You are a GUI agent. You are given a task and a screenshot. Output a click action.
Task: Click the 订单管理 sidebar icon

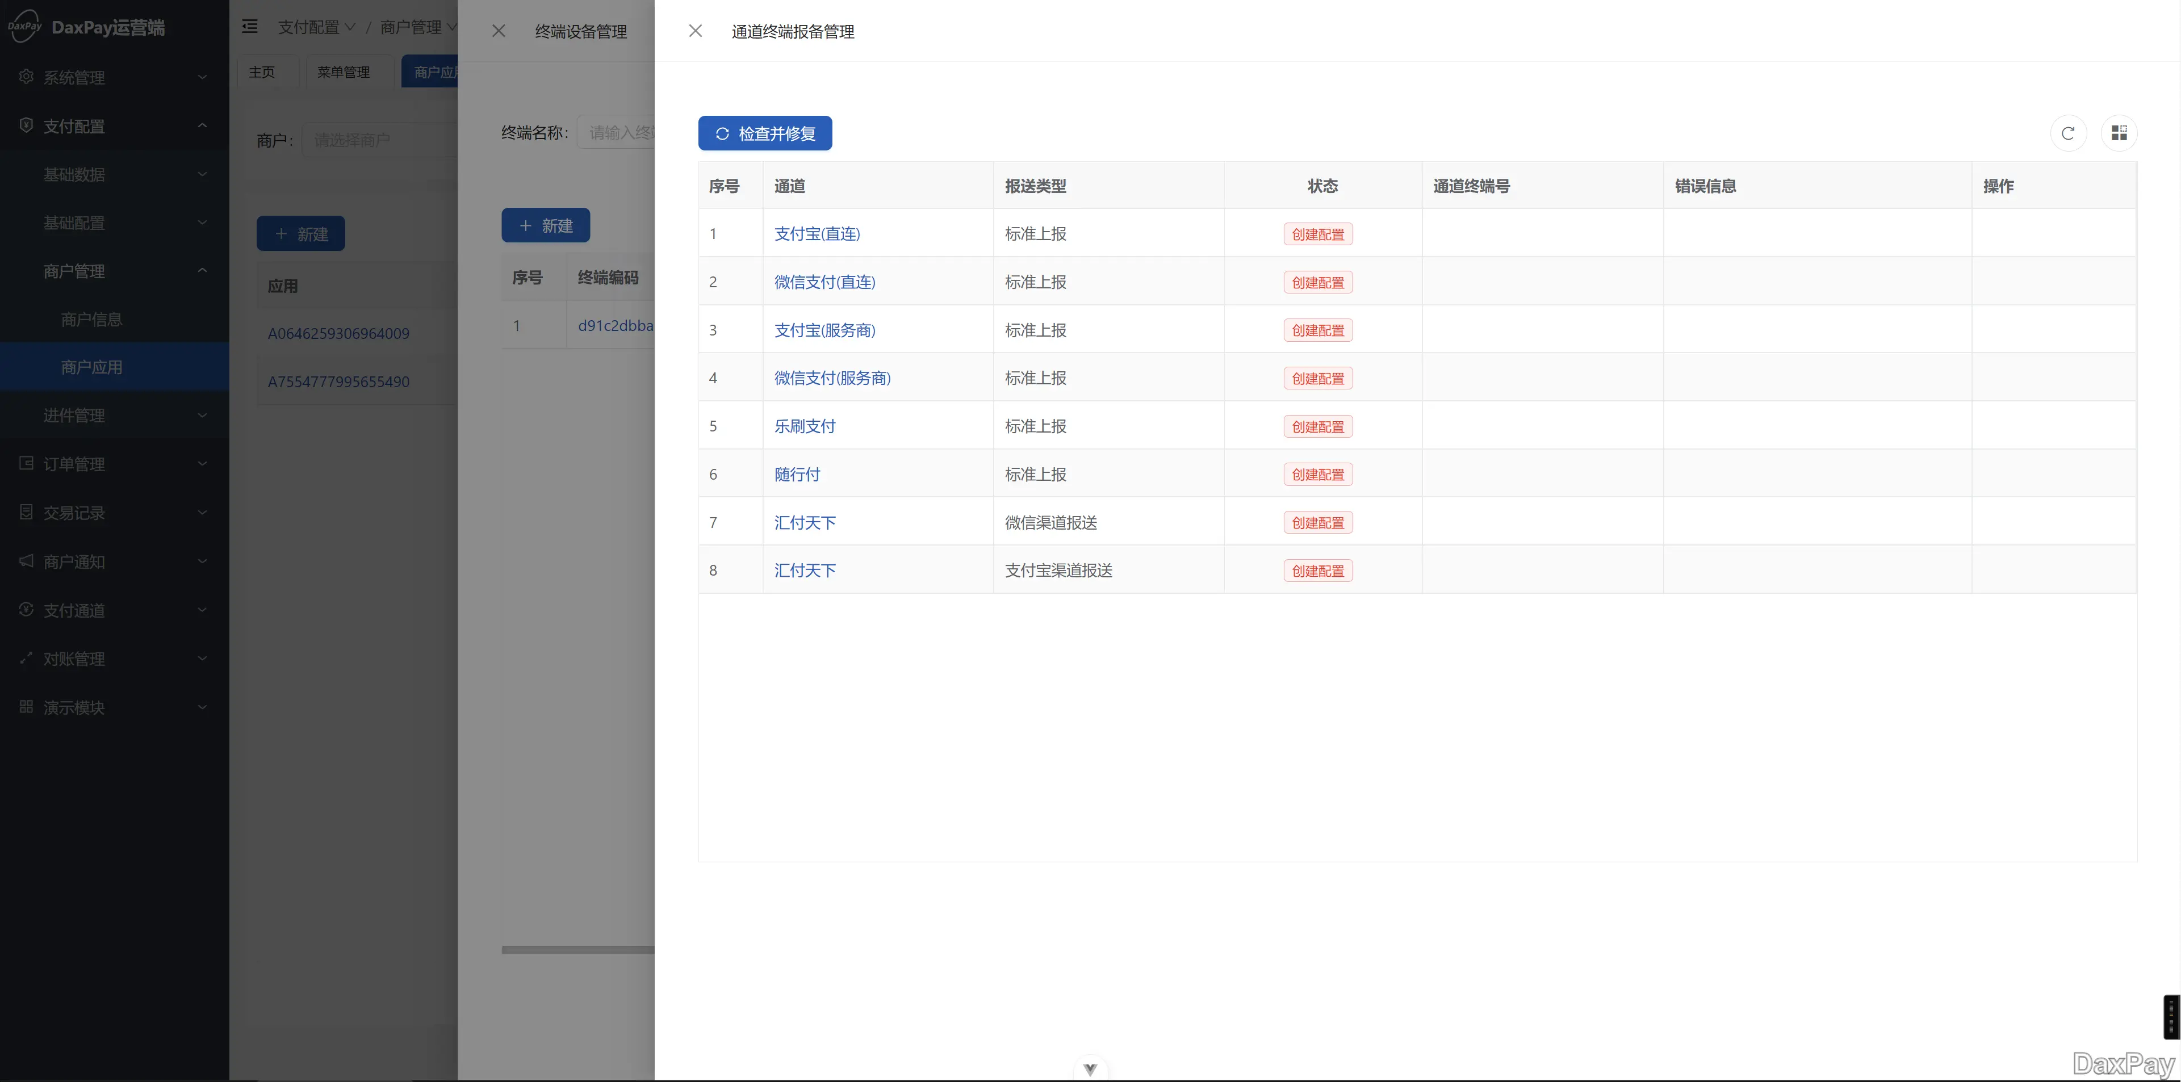point(26,464)
